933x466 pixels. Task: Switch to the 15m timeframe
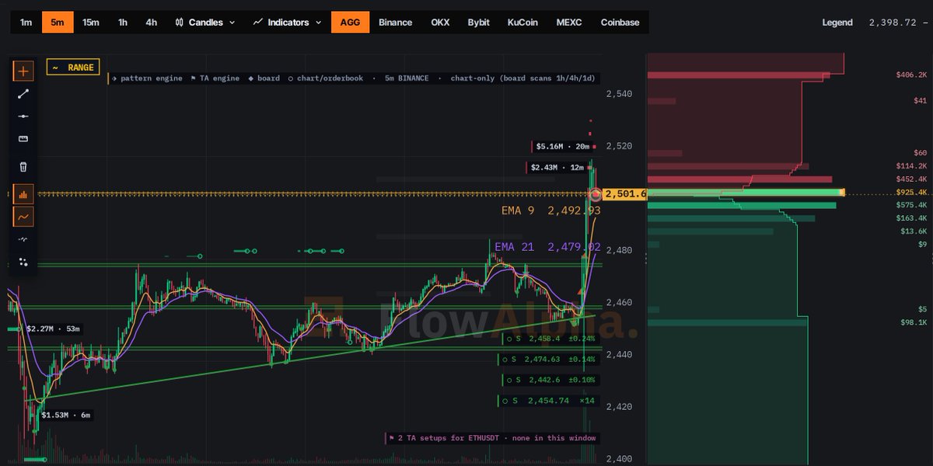point(91,23)
